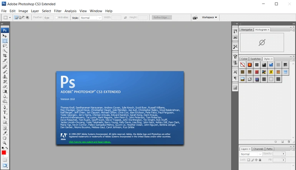Choose New selection mode in options bar

coord(16,18)
